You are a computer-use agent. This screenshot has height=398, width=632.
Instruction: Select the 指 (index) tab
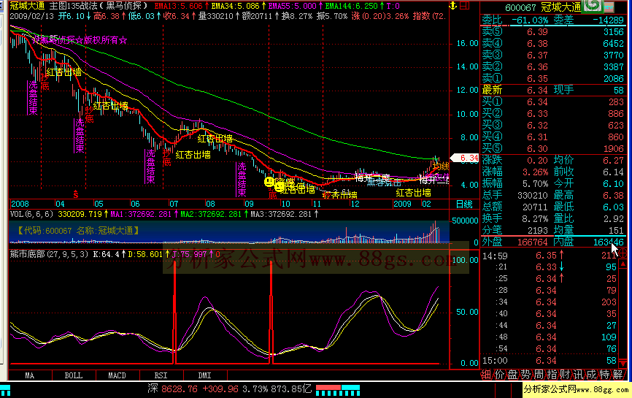(552, 375)
